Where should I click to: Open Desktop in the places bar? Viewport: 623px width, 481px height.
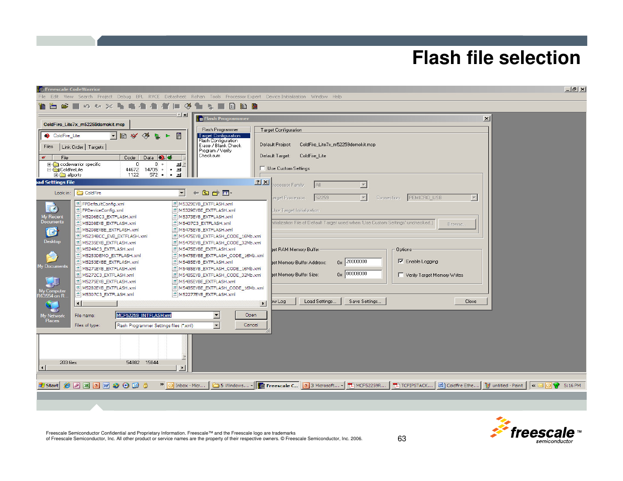[x=52, y=235]
